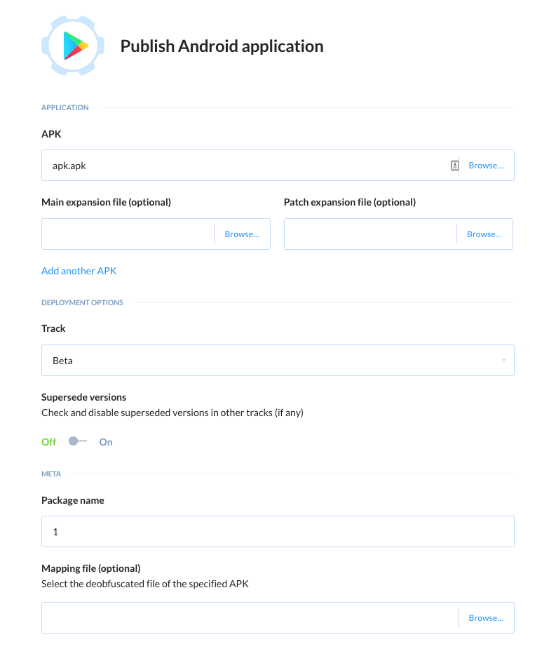Click the Mapping file input field
556x649 pixels.
coord(250,618)
